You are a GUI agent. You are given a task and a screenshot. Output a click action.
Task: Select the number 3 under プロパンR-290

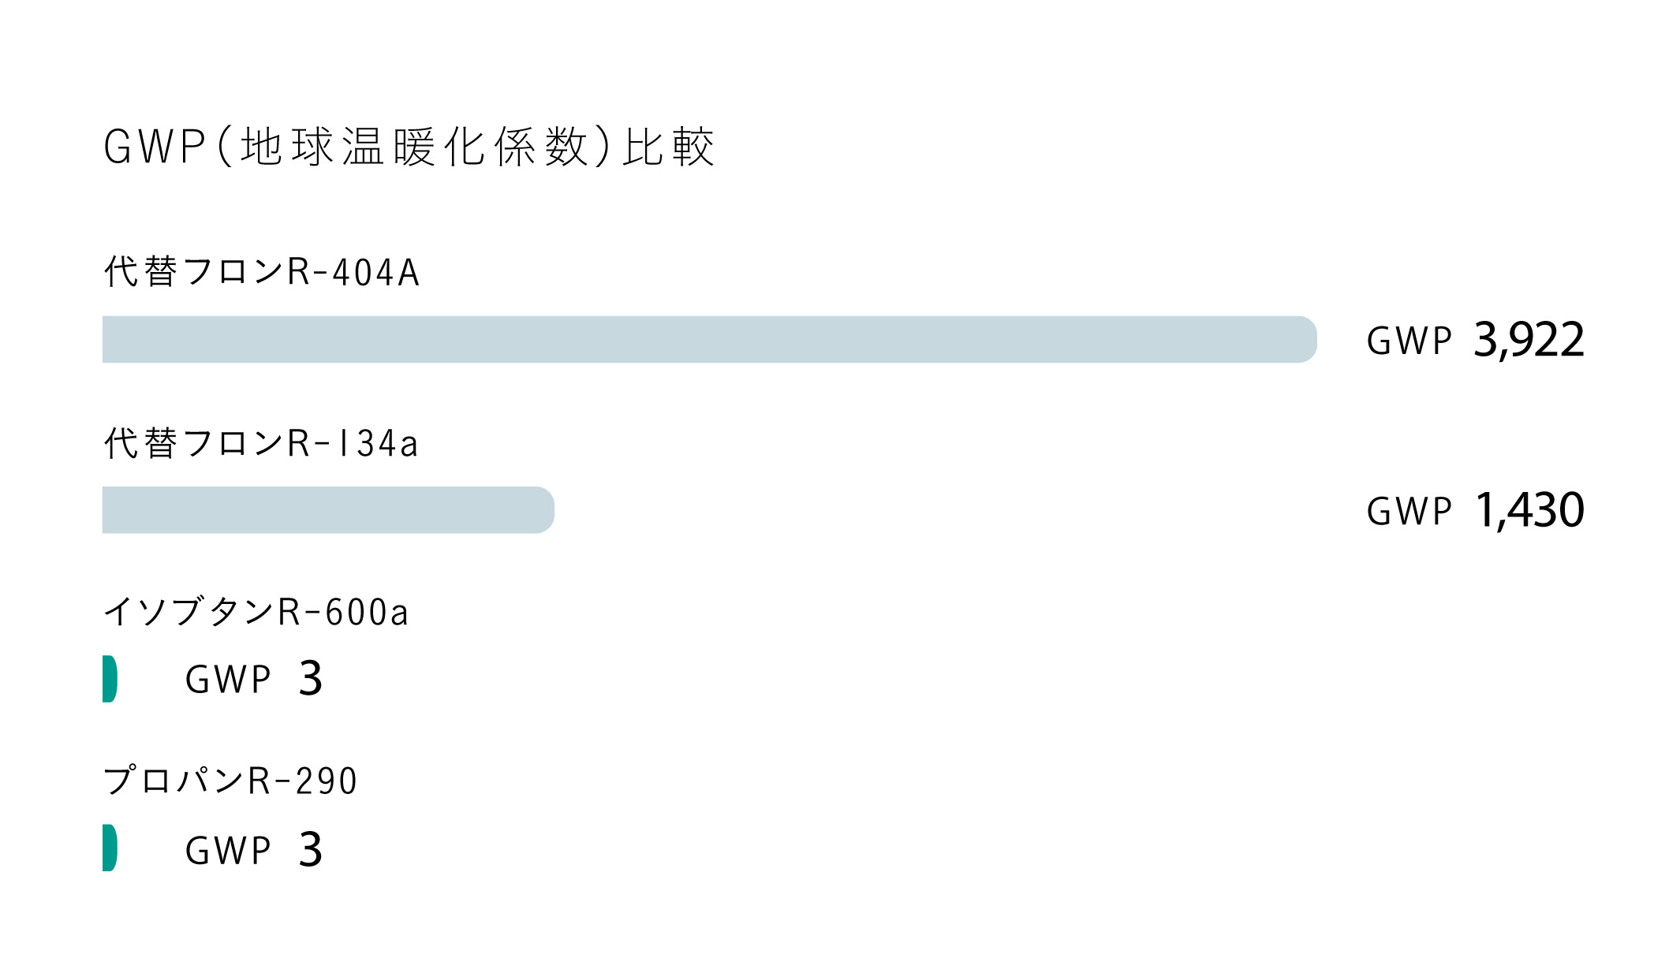pos(311,850)
